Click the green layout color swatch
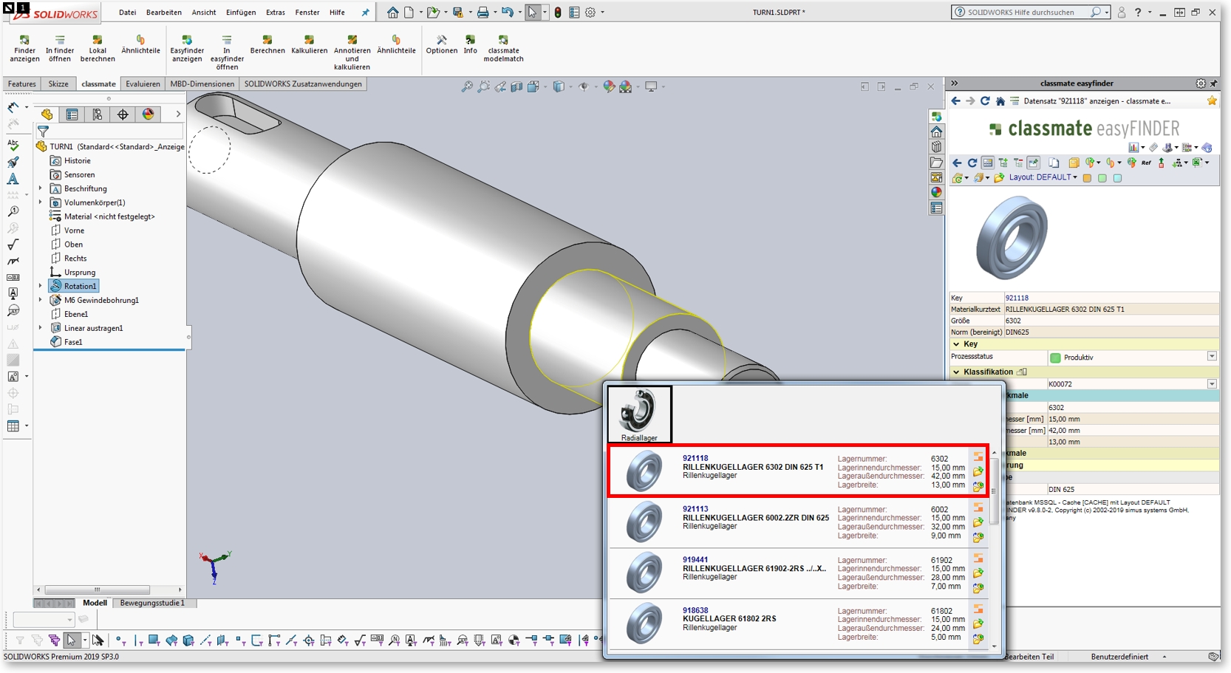This screenshot has width=1231, height=673. (x=1102, y=178)
